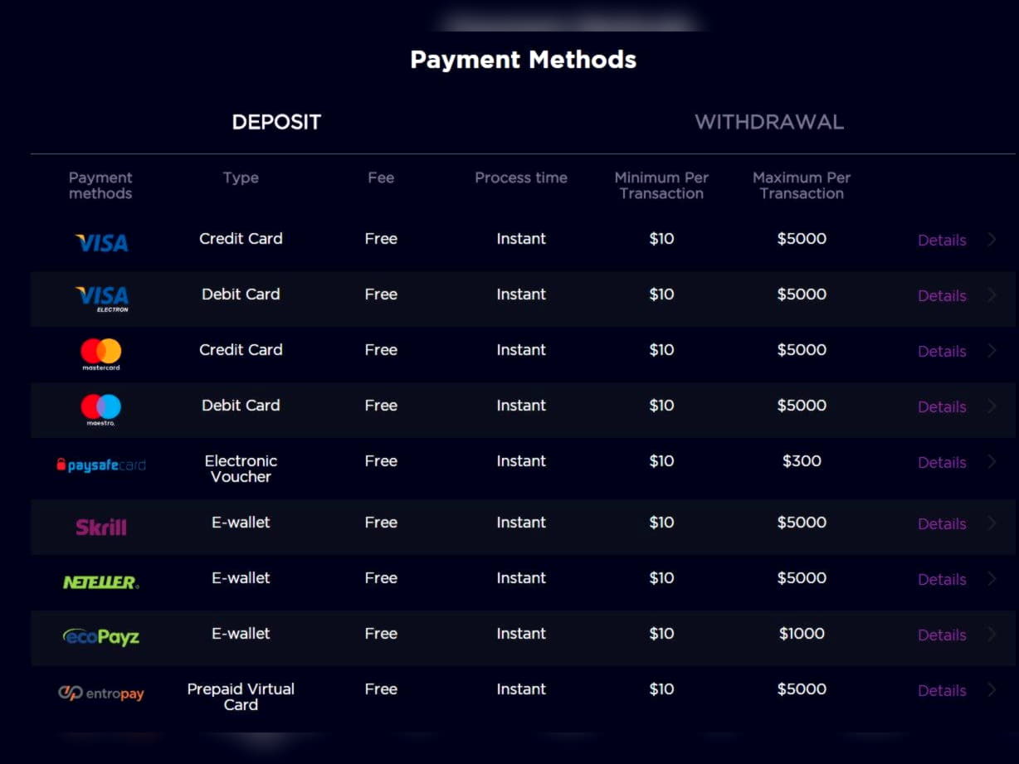Click the Payment Methods heading
The width and height of the screenshot is (1019, 764).
click(524, 60)
